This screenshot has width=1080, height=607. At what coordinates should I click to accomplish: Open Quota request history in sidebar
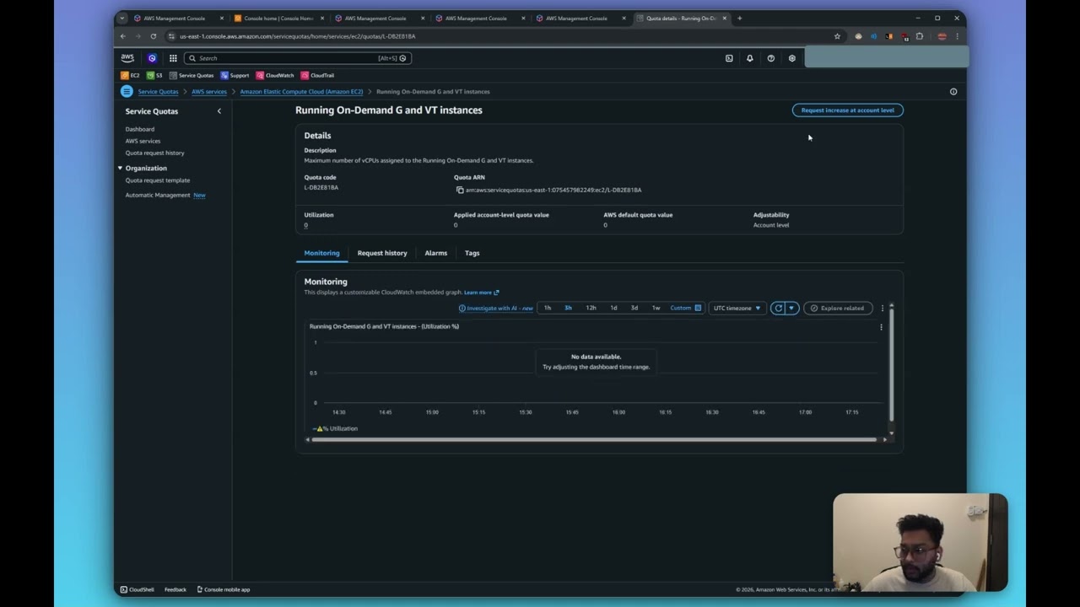coord(154,153)
